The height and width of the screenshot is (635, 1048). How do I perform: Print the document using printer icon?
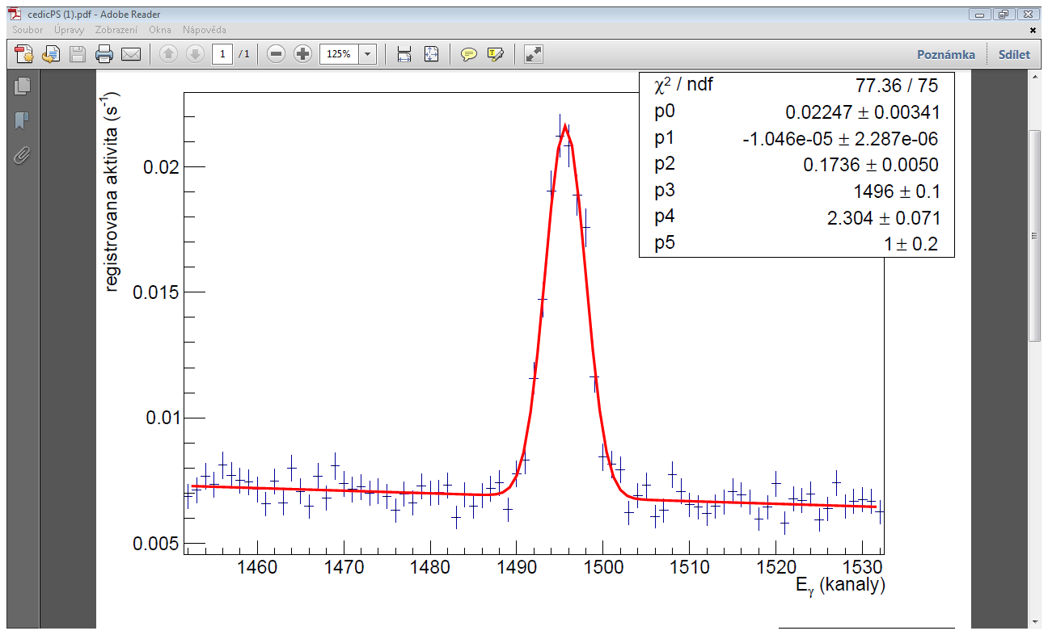pos(104,54)
